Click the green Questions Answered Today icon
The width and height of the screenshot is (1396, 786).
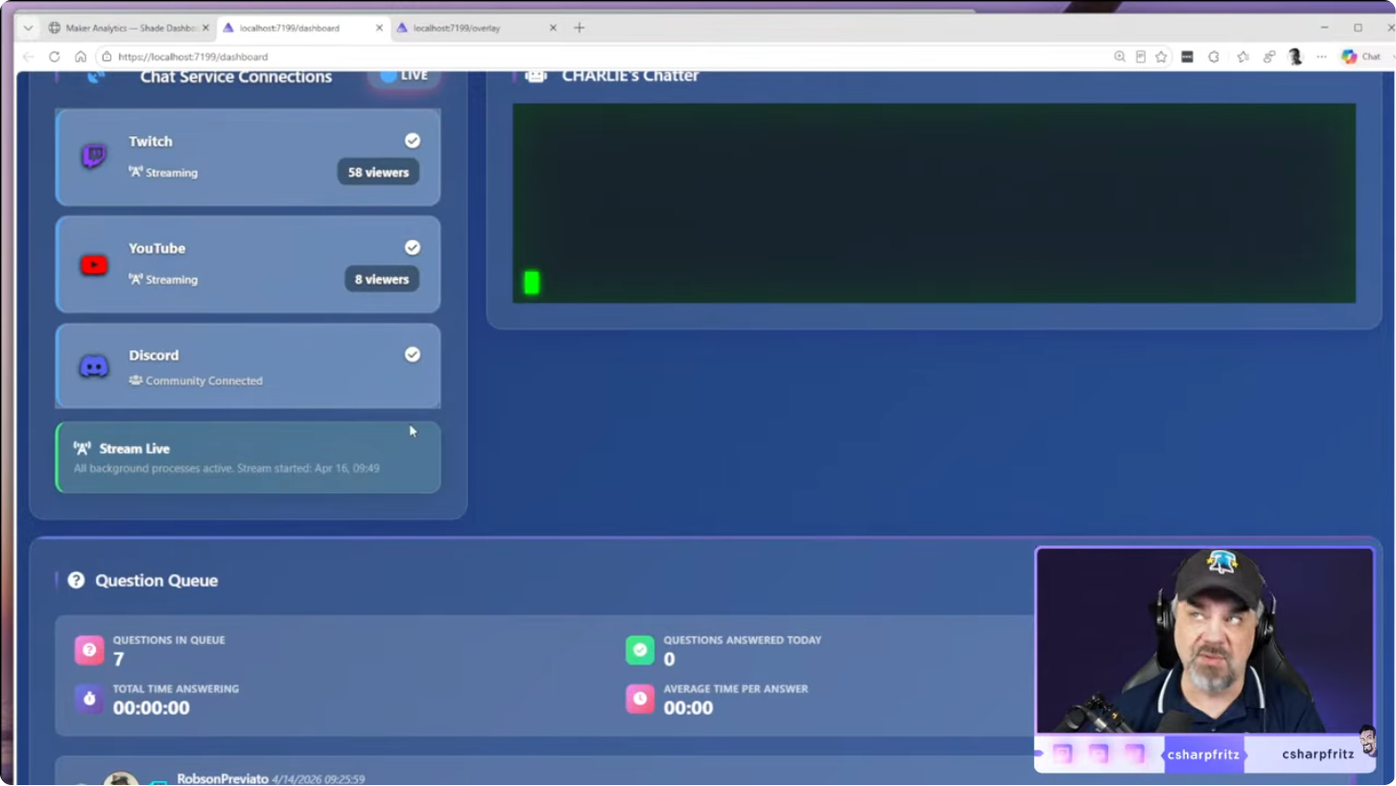tap(640, 650)
